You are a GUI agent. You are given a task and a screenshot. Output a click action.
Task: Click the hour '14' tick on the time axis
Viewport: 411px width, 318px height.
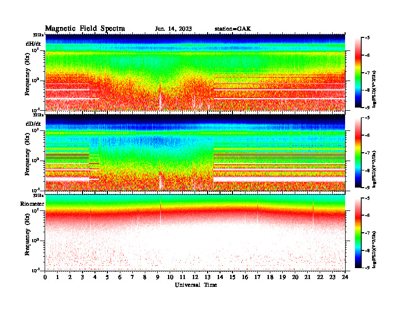(x=220, y=277)
